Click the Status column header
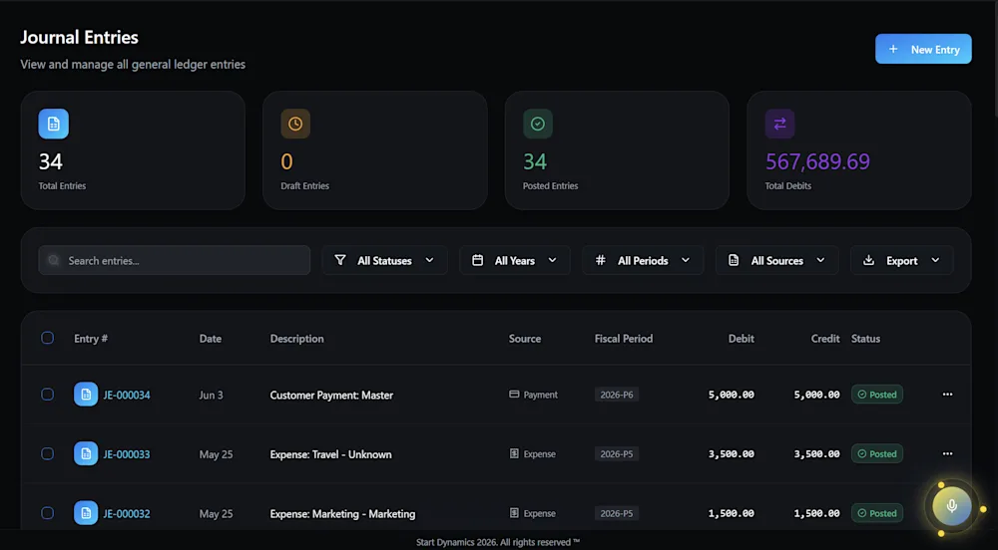Image resolution: width=998 pixels, height=550 pixels. (865, 339)
